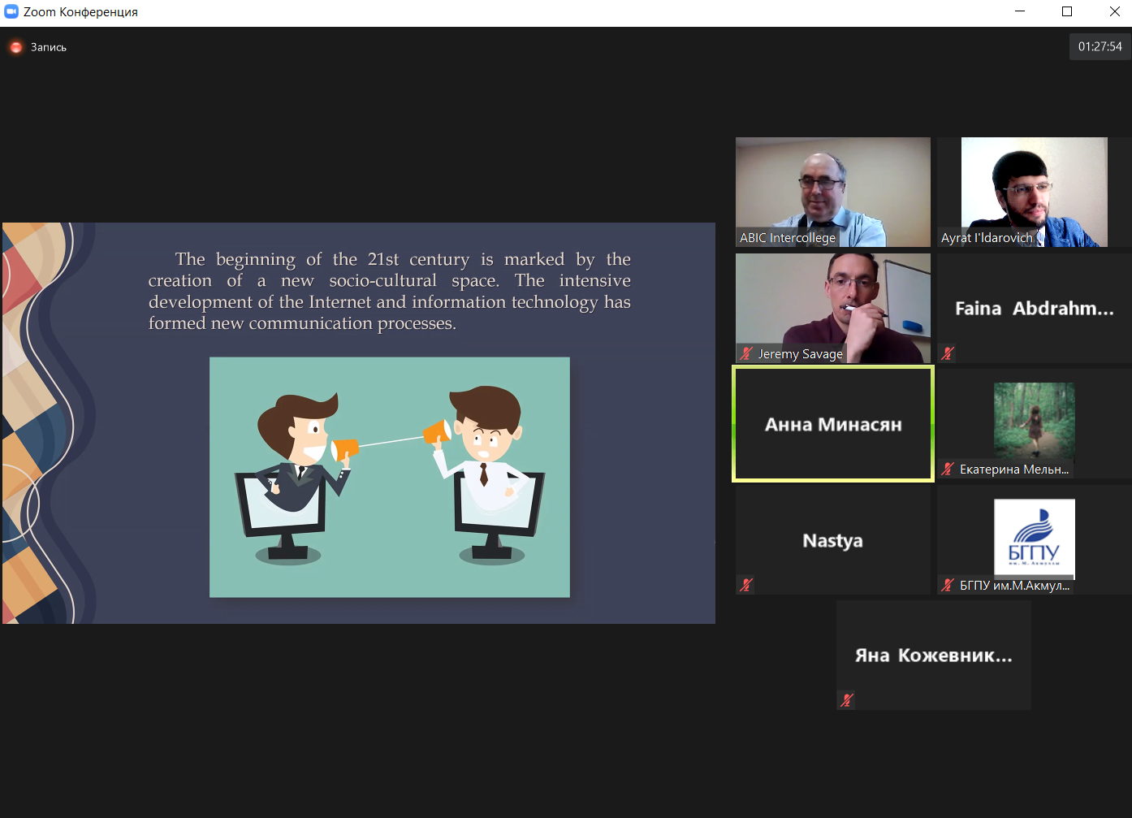Image resolution: width=1132 pixels, height=818 pixels.
Task: Click Nastya's muted microphone icon
Action: pyautogui.click(x=746, y=584)
